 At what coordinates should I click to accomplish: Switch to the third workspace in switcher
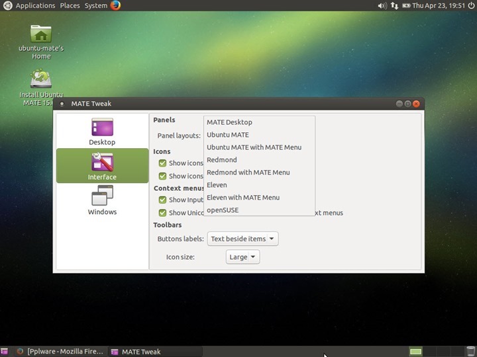tap(443, 352)
